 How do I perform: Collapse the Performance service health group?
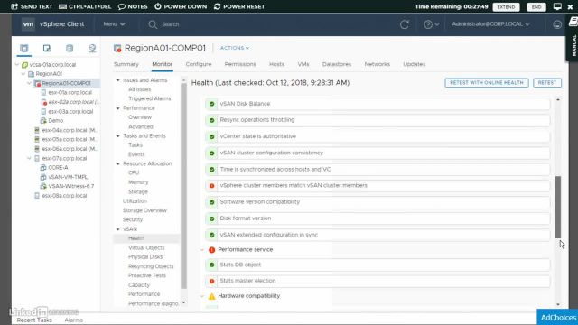coord(202,250)
